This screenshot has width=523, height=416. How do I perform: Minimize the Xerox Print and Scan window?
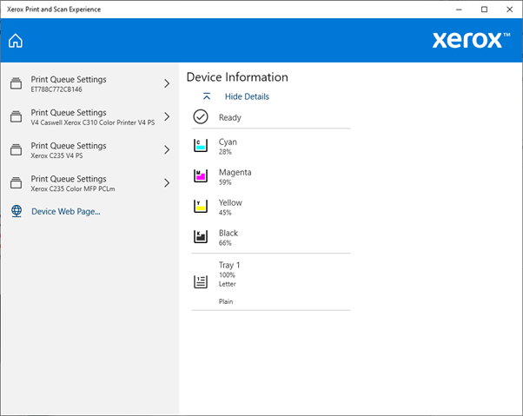(x=459, y=10)
